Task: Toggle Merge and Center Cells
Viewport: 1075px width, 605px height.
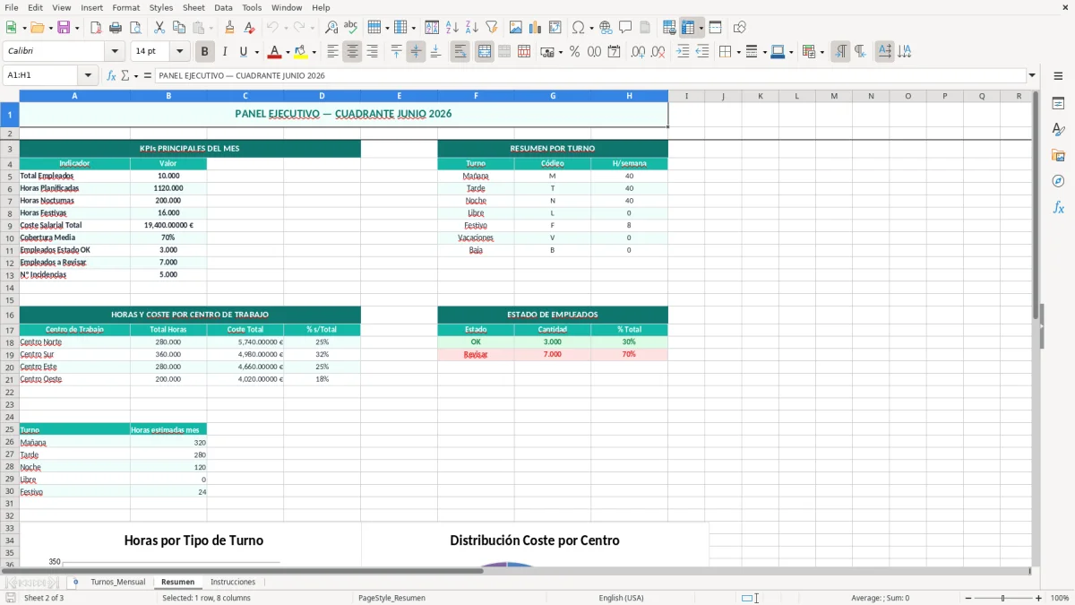Action: pos(484,52)
